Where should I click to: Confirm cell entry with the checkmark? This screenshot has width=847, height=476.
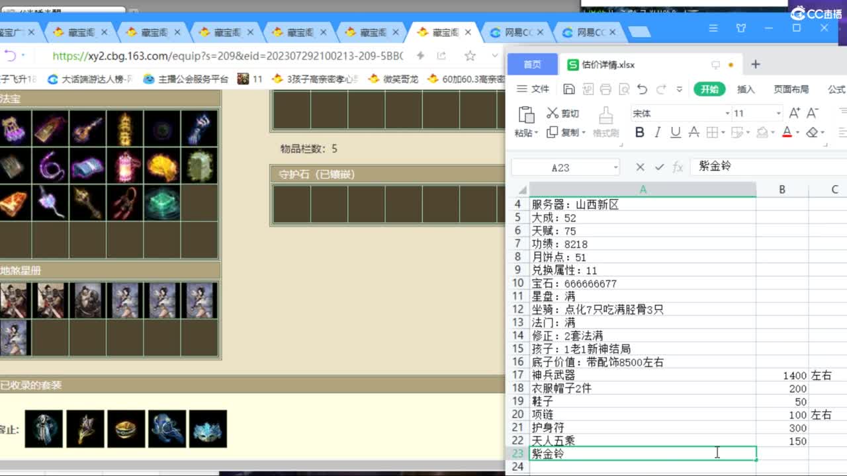coord(659,167)
